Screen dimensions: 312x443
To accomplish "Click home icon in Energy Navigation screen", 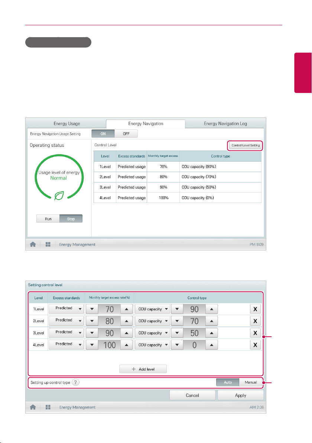I will pos(33,245).
